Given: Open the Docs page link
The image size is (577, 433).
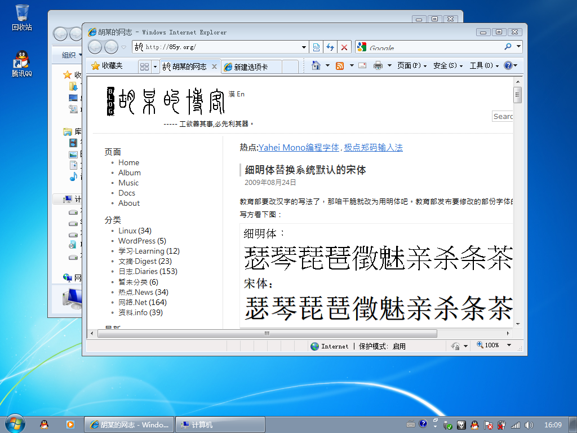Looking at the screenshot, I should (127, 193).
